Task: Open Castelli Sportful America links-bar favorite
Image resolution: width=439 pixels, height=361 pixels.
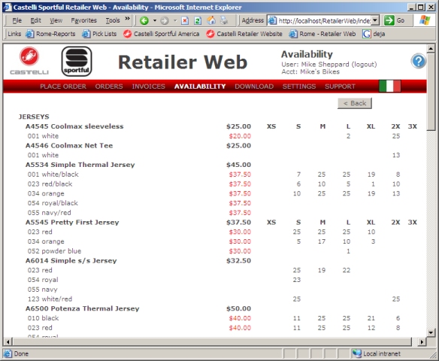Action: [x=162, y=34]
